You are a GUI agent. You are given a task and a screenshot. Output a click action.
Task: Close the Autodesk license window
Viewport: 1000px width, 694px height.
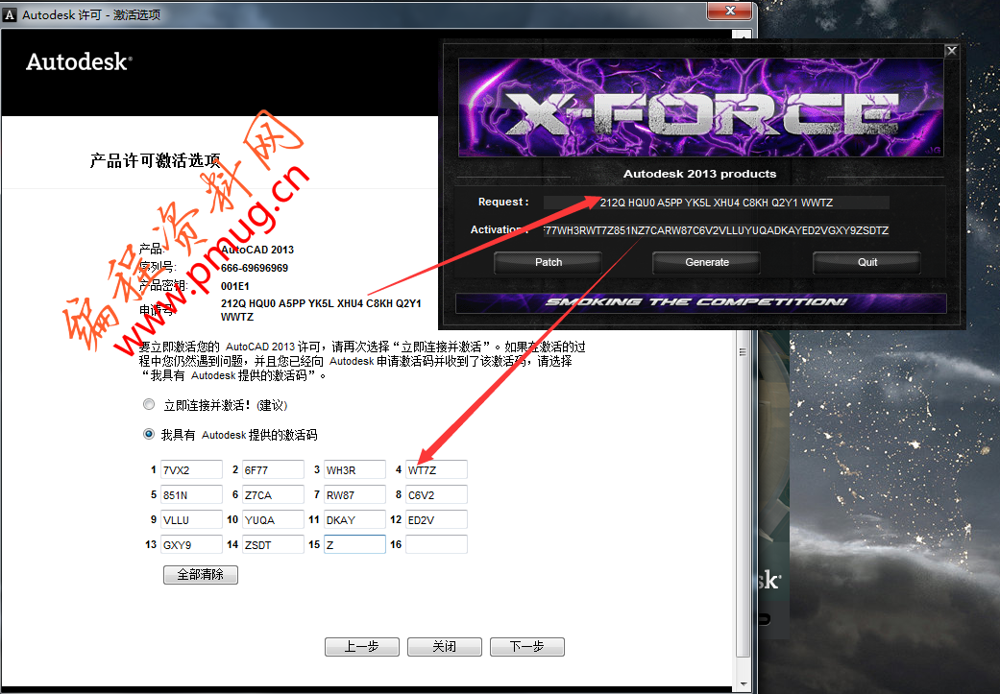(731, 11)
